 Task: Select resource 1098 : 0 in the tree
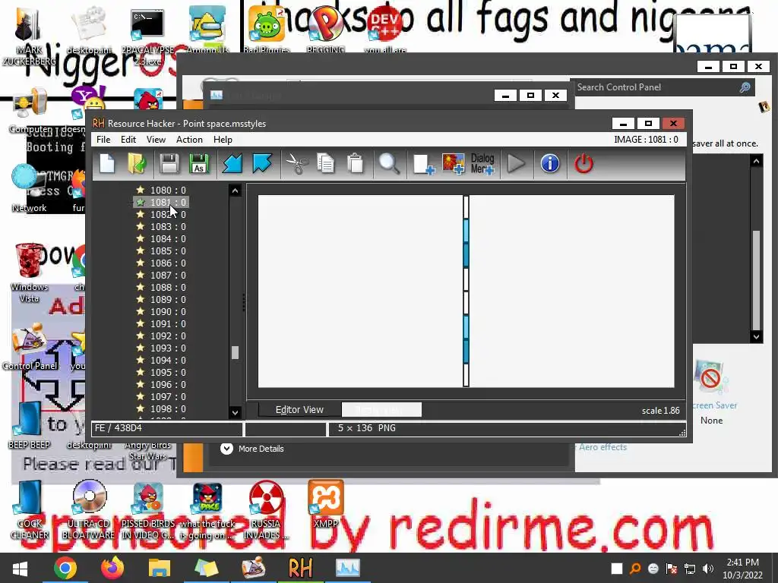(x=168, y=408)
